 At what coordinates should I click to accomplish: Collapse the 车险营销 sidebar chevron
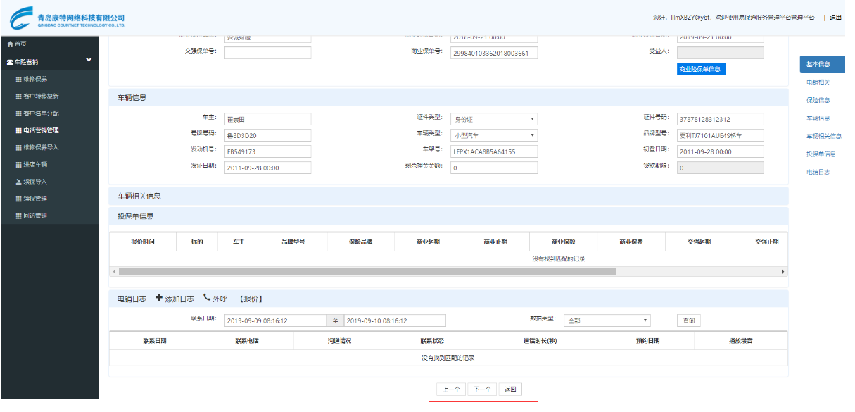(89, 61)
